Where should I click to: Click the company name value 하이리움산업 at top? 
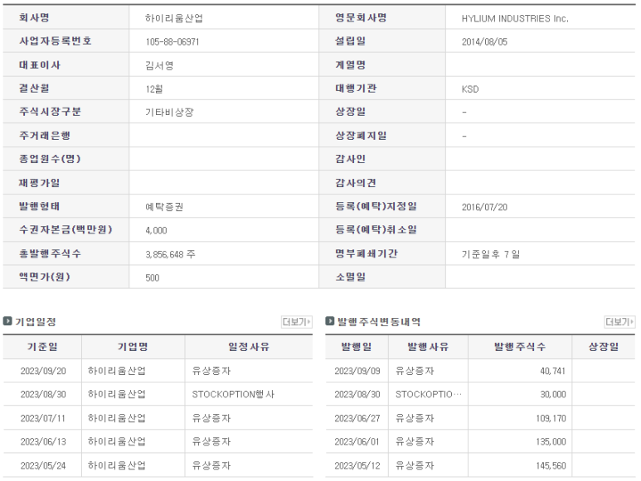pyautogui.click(x=174, y=18)
